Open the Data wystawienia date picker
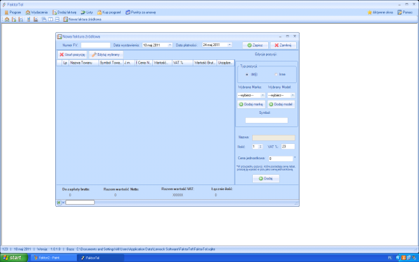This screenshot has width=419, height=262. pyautogui.click(x=170, y=45)
